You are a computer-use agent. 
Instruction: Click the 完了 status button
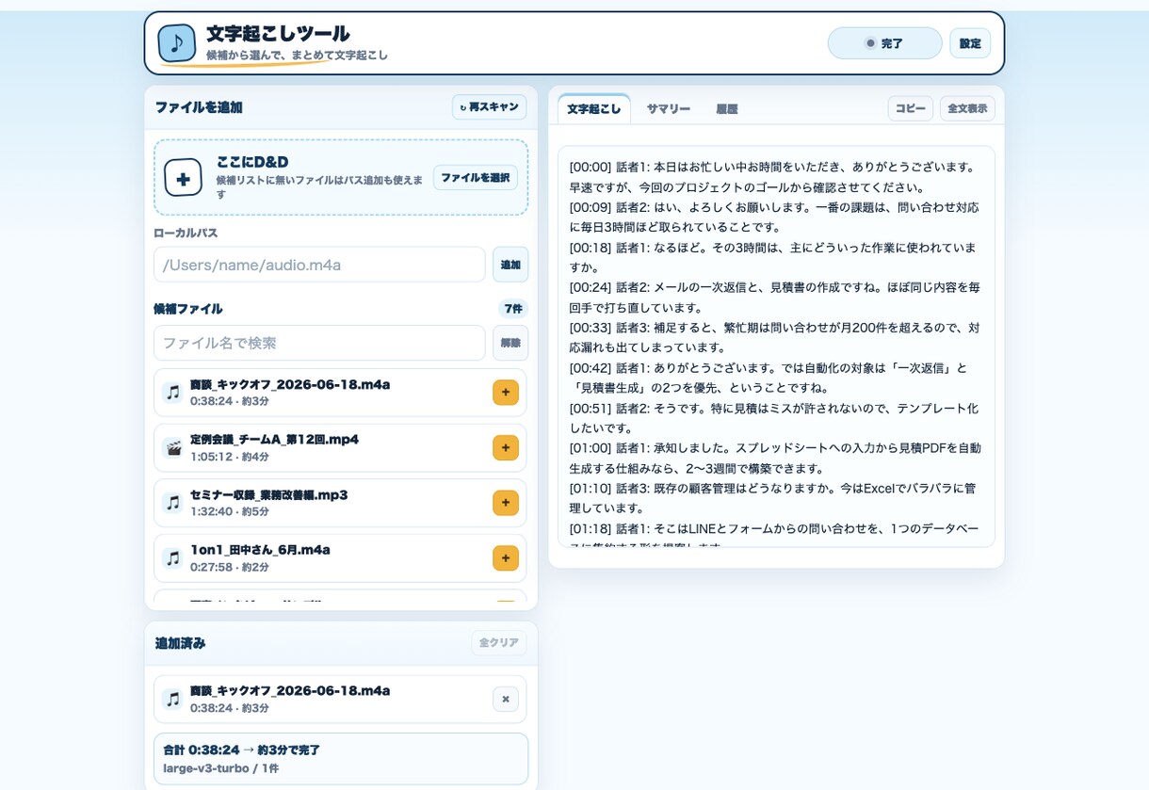coord(884,43)
